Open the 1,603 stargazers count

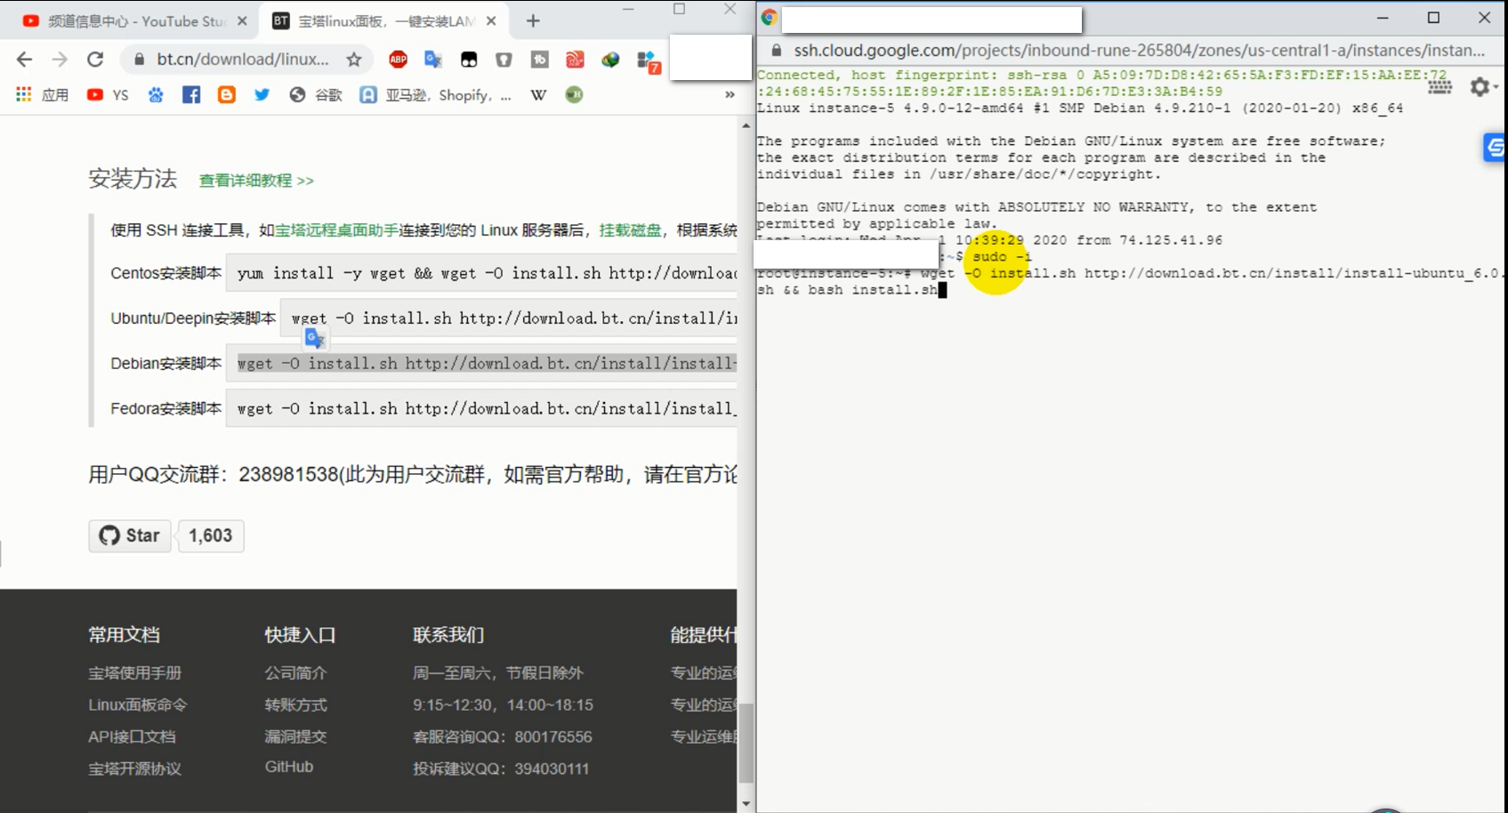(211, 535)
